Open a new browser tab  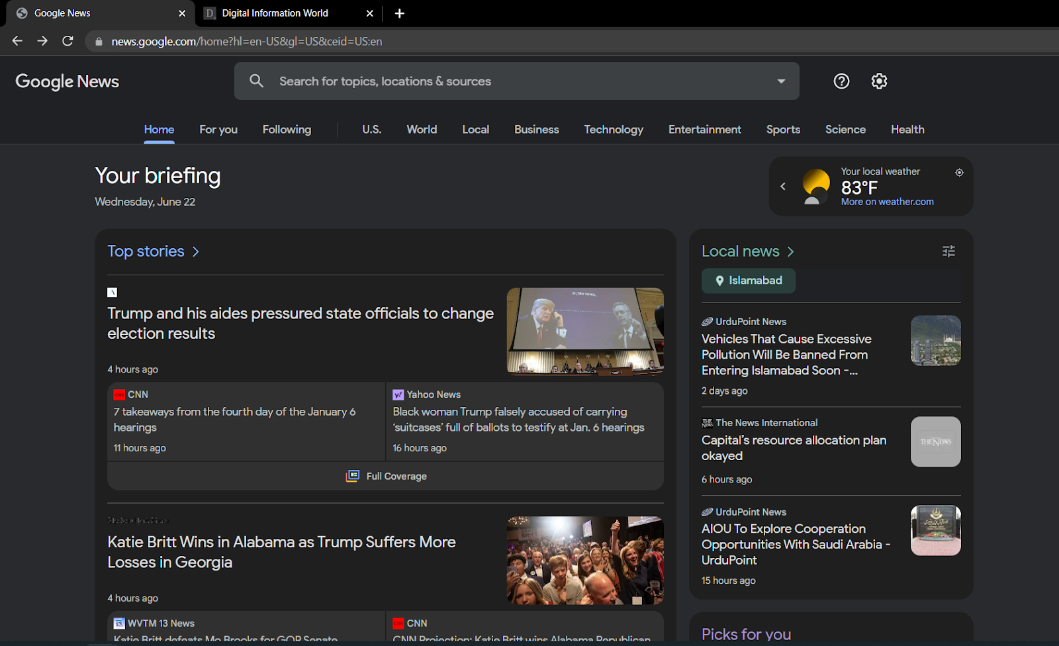[x=400, y=13]
